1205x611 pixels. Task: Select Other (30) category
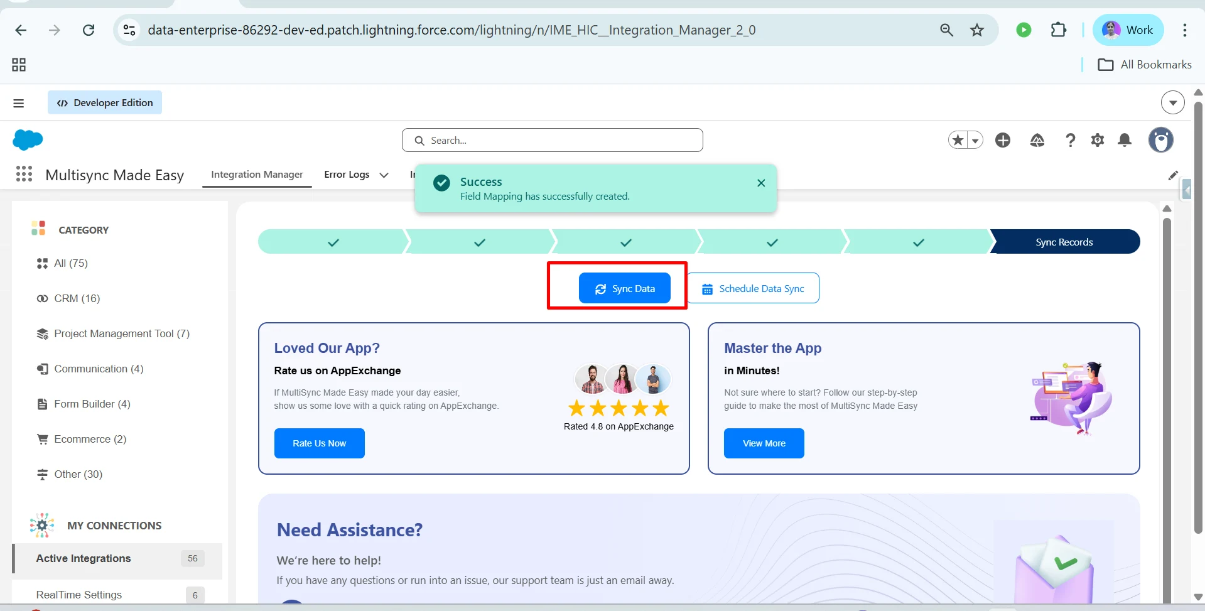pyautogui.click(x=69, y=474)
